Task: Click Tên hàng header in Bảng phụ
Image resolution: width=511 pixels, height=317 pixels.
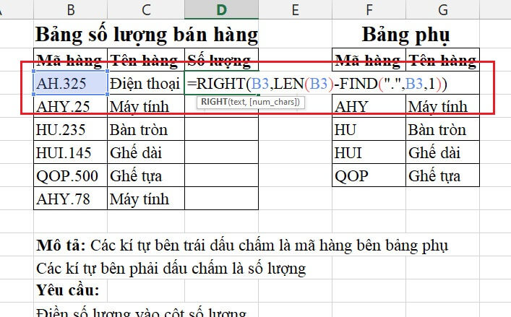Action: [442, 59]
